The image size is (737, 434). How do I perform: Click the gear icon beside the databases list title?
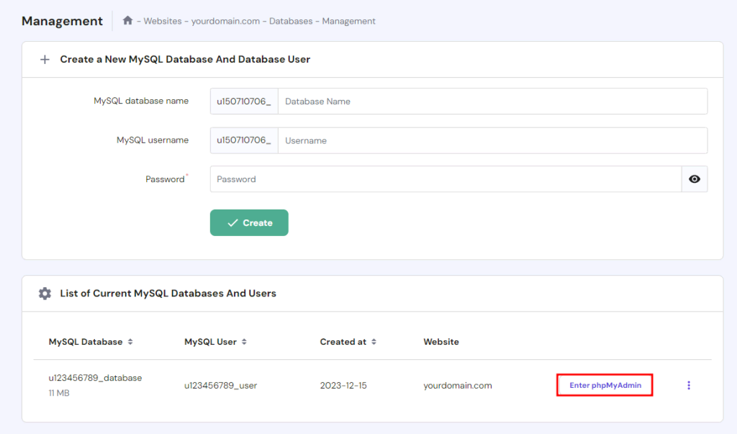point(45,293)
